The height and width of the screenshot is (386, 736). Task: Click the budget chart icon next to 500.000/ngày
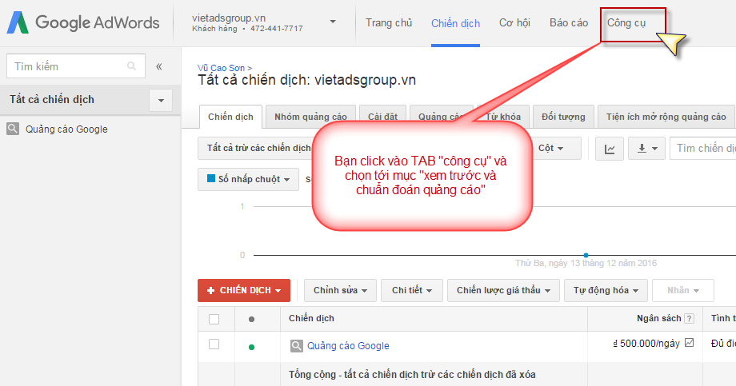689,343
